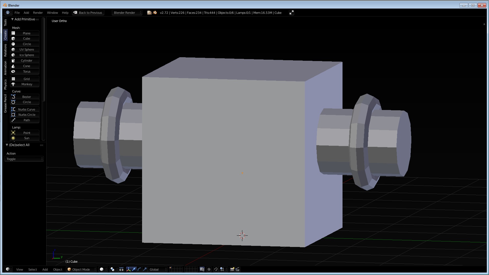Add an Ico Sphere mesh
The image size is (489, 275).
pyautogui.click(x=25, y=55)
